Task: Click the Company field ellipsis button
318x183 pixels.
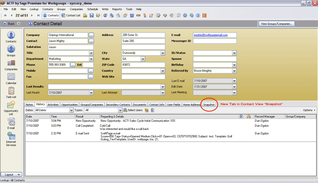Action: [91, 35]
